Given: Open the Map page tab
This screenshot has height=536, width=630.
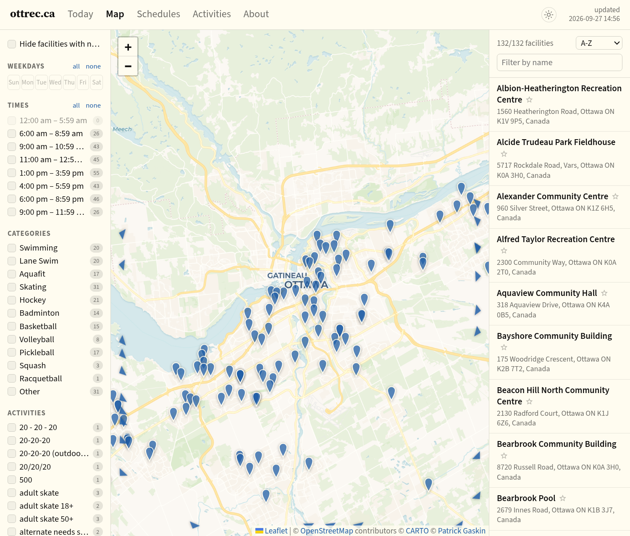Looking at the screenshot, I should [x=115, y=14].
